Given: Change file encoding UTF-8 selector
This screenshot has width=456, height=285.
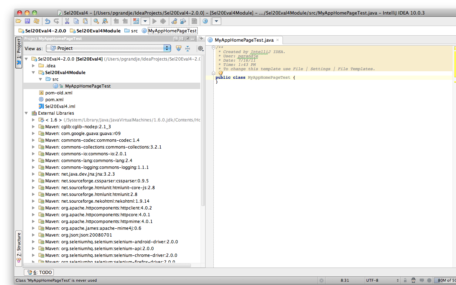Looking at the screenshot, I should tap(382, 280).
